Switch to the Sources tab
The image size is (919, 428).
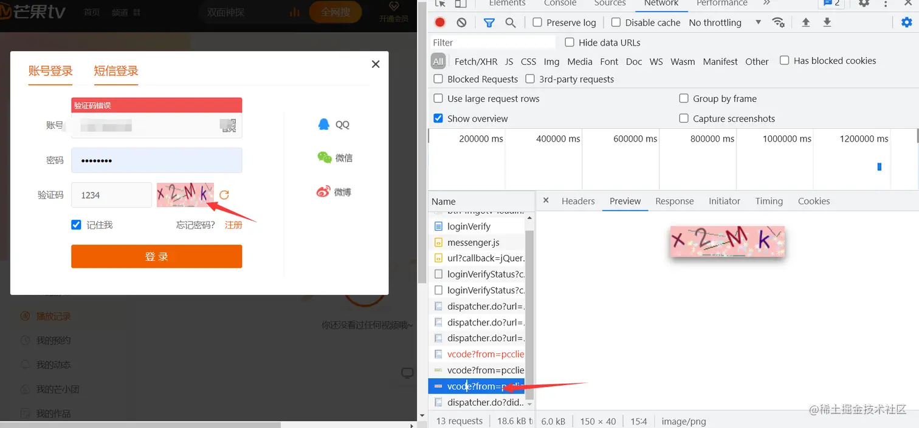pyautogui.click(x=610, y=3)
